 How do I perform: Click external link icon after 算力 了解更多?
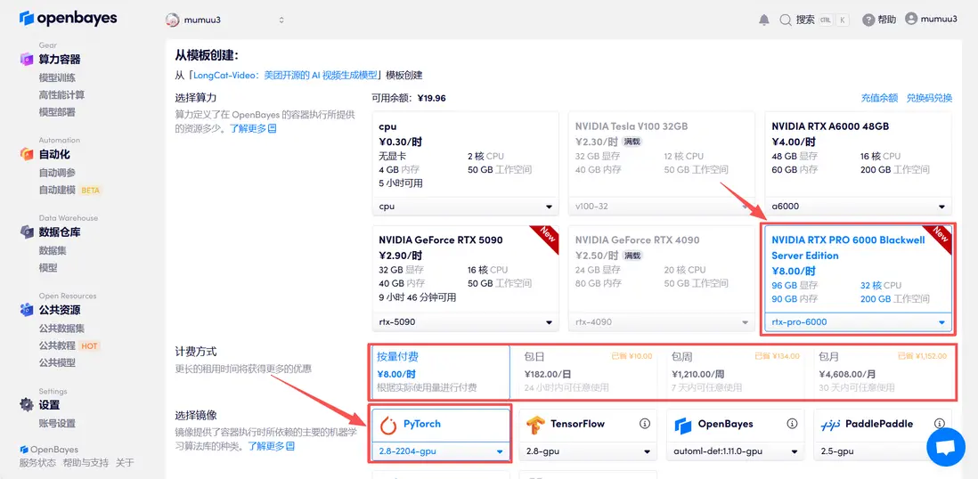point(272,128)
